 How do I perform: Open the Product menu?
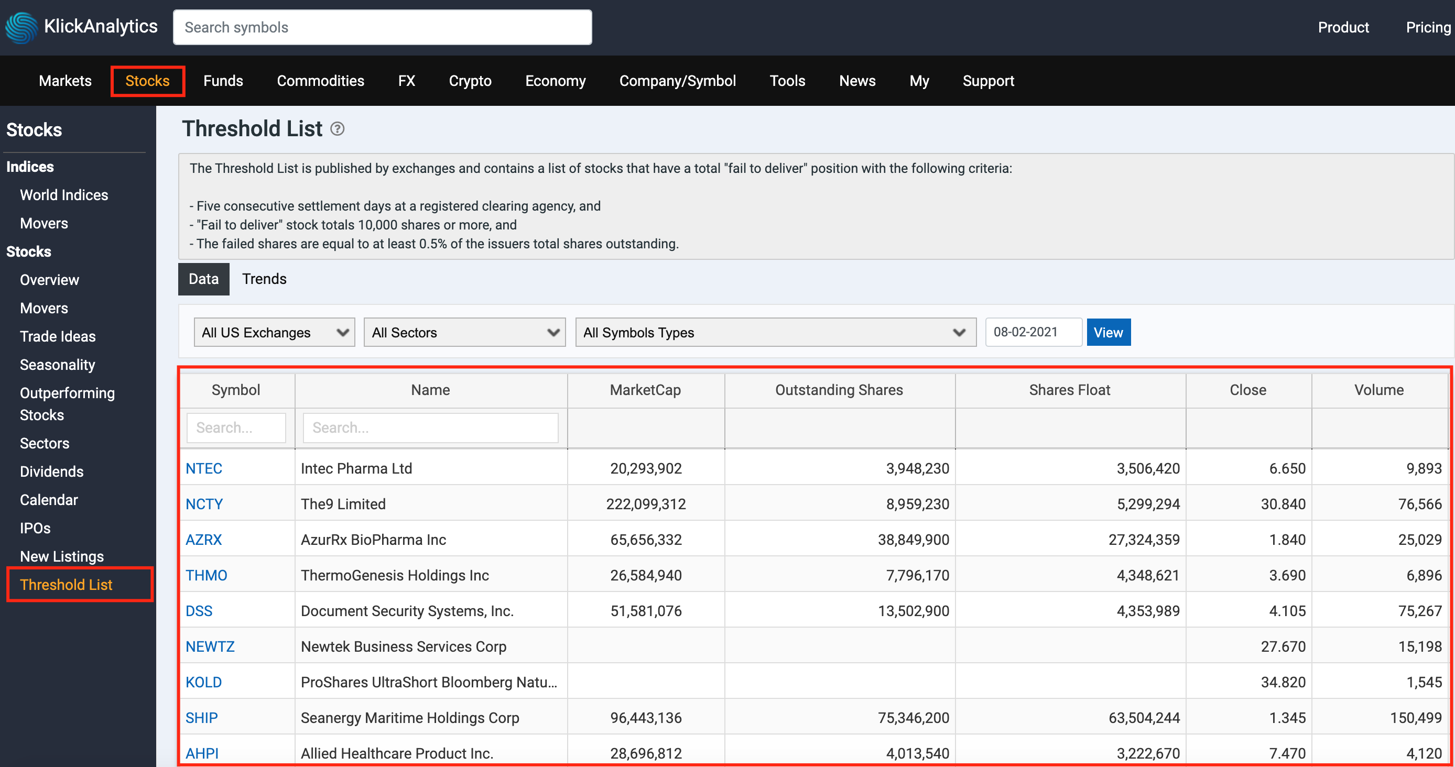pos(1343,27)
